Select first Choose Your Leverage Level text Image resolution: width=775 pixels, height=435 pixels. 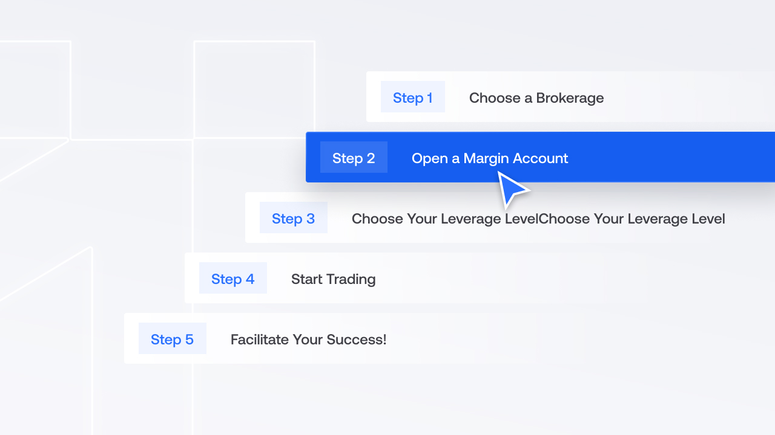[x=444, y=219]
